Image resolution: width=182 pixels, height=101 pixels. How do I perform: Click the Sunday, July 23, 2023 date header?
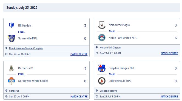[92, 8]
